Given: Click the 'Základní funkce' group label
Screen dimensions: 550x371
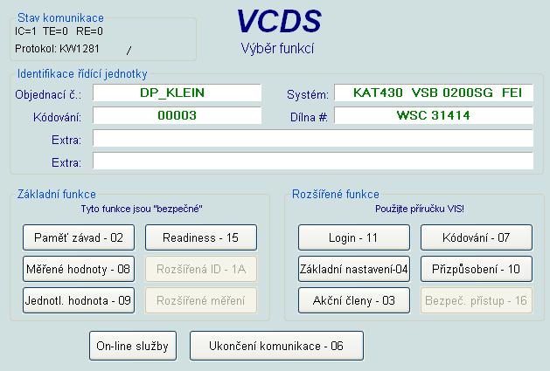Looking at the screenshot, I should click(x=57, y=194).
